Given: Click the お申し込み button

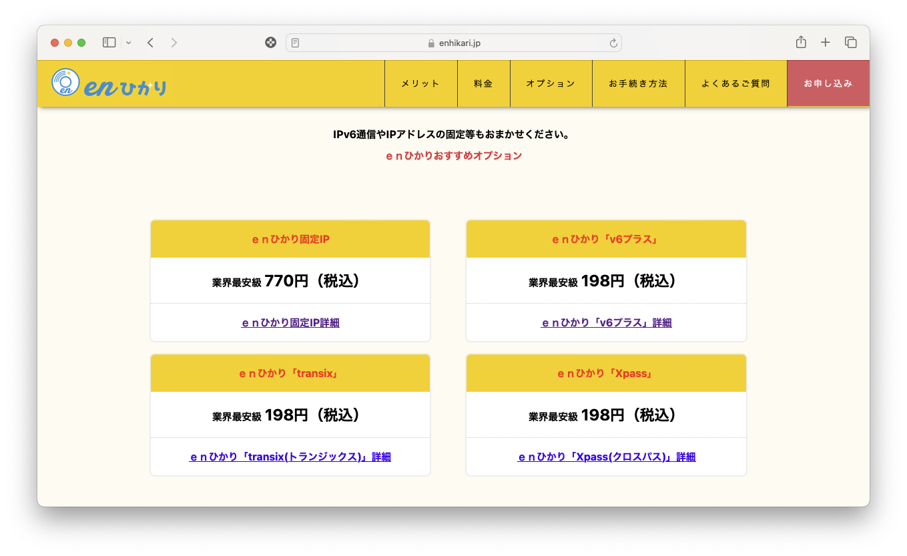Looking at the screenshot, I should pyautogui.click(x=828, y=83).
